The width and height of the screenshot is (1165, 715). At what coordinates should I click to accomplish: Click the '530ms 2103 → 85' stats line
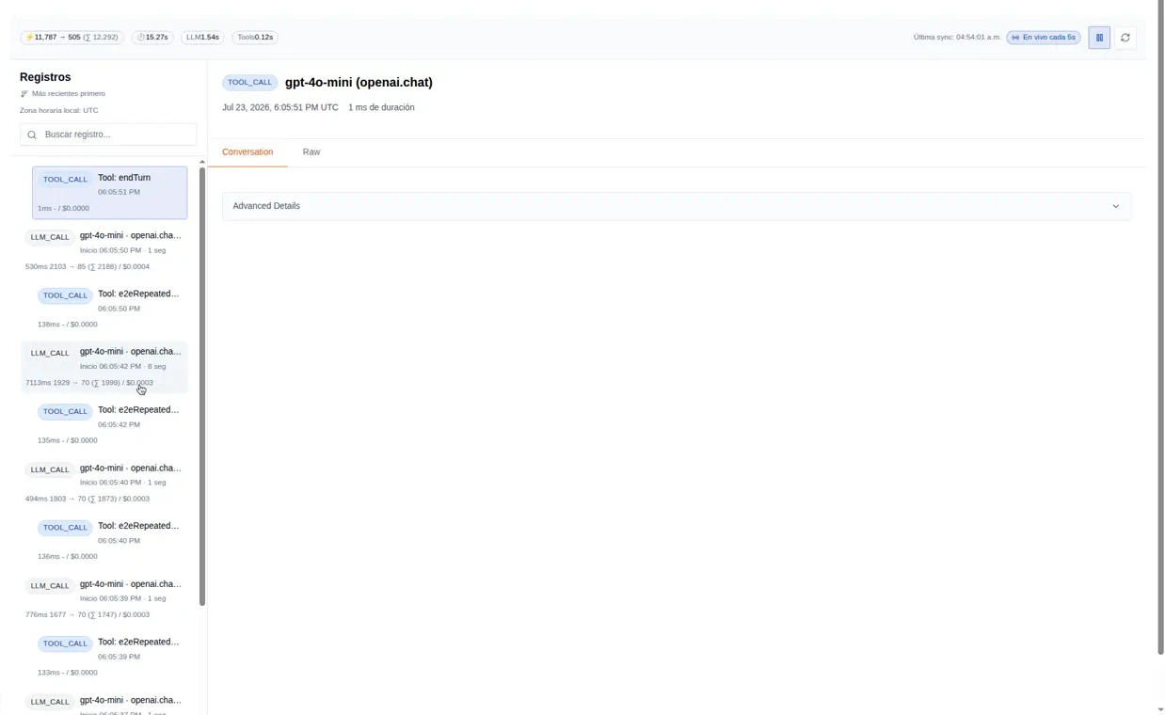(88, 267)
